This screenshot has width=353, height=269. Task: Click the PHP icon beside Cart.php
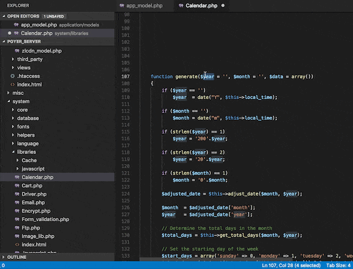coord(17,186)
